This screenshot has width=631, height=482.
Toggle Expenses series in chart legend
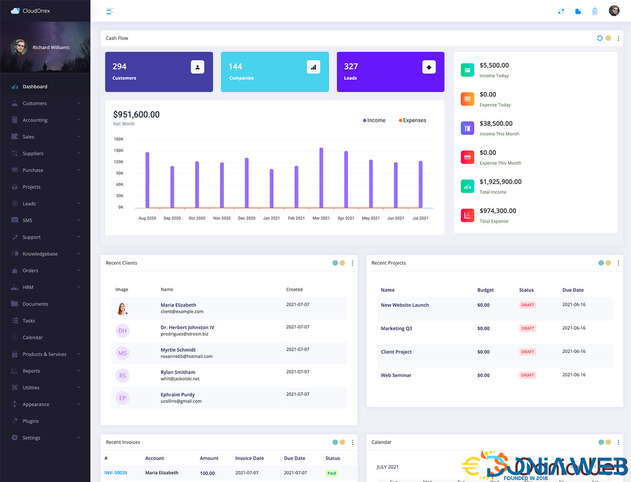click(x=412, y=120)
